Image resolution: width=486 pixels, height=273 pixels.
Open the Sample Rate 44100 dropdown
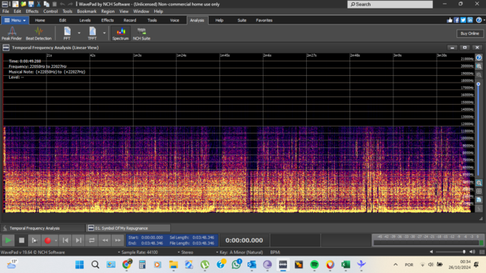[x=138, y=253]
